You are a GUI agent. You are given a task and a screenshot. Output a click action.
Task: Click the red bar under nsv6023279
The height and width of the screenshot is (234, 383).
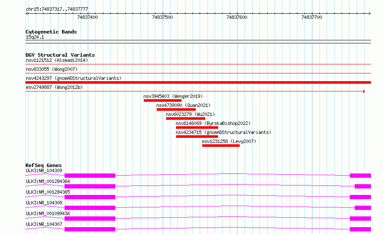coord(185,119)
